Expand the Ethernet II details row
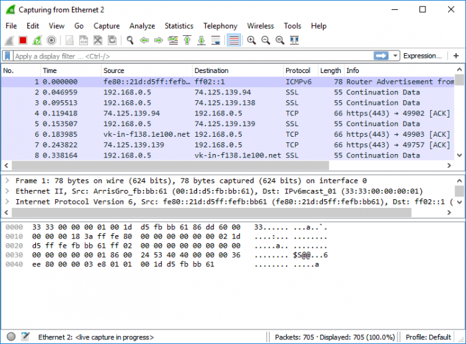Viewport: 466px width, 344px height. click(x=8, y=191)
